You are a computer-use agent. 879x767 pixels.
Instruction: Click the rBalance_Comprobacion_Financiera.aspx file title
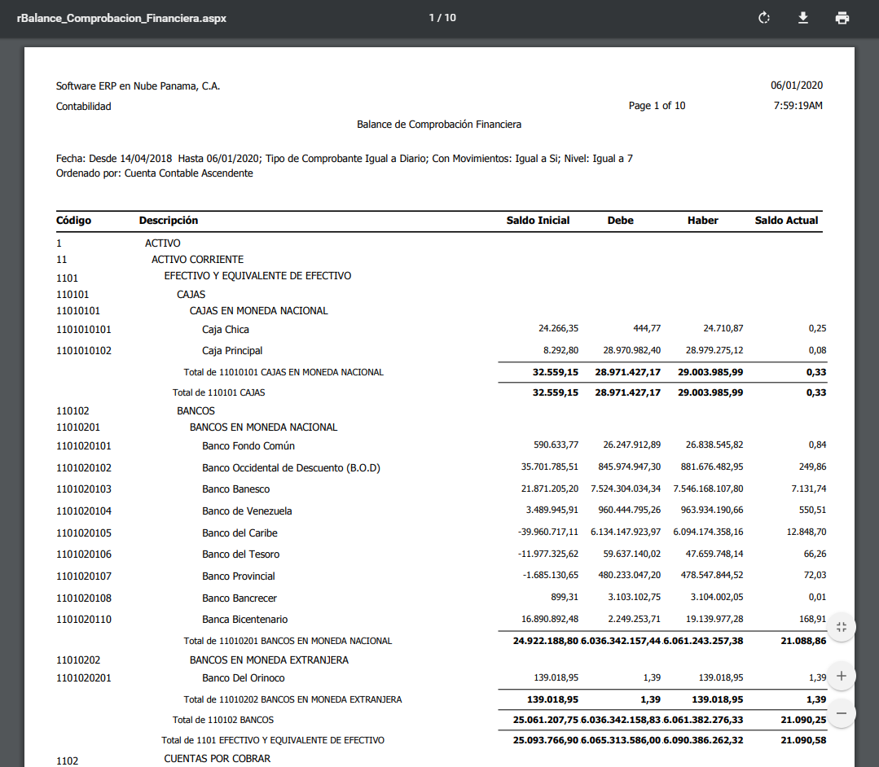121,18
